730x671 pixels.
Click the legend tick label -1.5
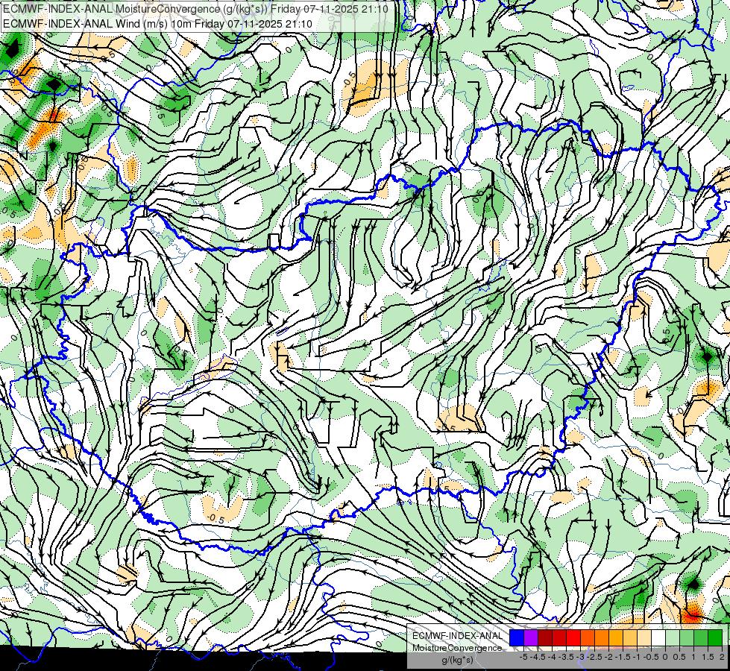click(623, 657)
